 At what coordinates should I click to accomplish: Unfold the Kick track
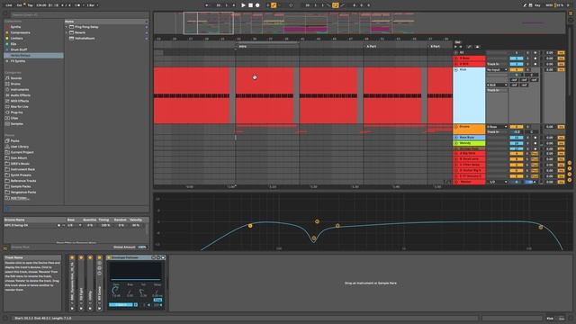click(x=456, y=69)
